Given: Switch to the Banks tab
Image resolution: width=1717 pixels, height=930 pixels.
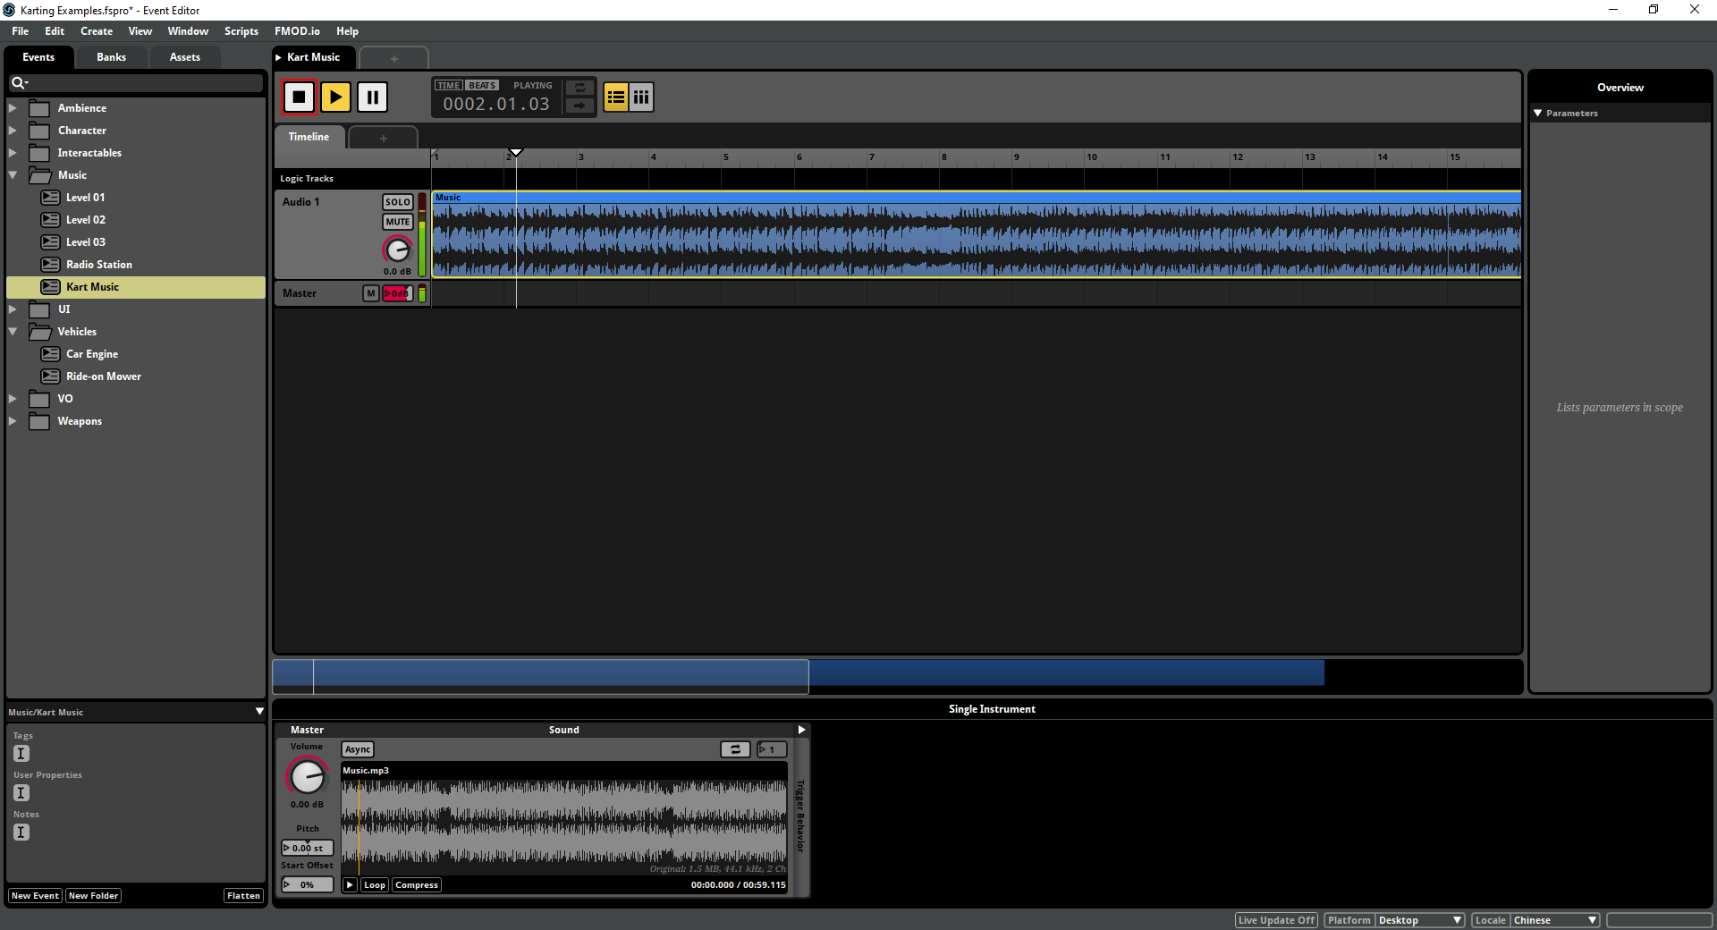Looking at the screenshot, I should [111, 57].
